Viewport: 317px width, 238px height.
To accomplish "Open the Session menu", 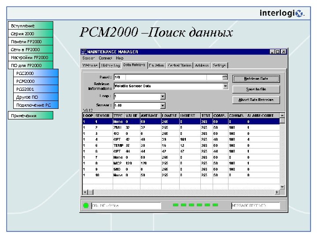I will 88,58.
